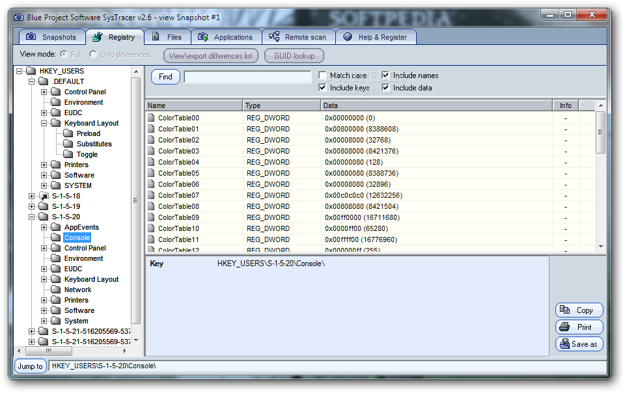
Task: Click the Network folder icon
Action: point(56,290)
